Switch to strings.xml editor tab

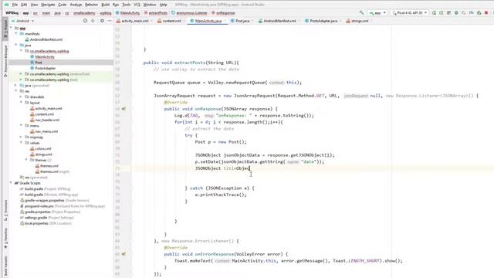pyautogui.click(x=360, y=21)
